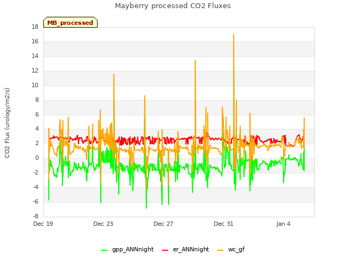Select Dec 27 x-axis label
The width and height of the screenshot is (347, 260).
(163, 224)
